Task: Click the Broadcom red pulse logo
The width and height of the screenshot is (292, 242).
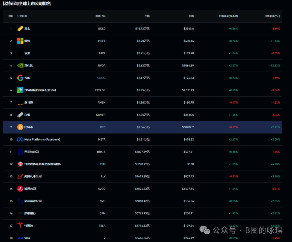Action: (20, 189)
